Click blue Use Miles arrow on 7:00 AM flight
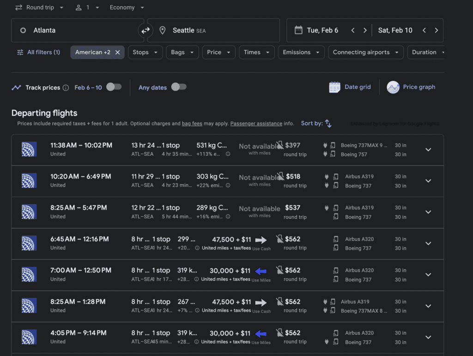The image size is (473, 356). point(261,271)
